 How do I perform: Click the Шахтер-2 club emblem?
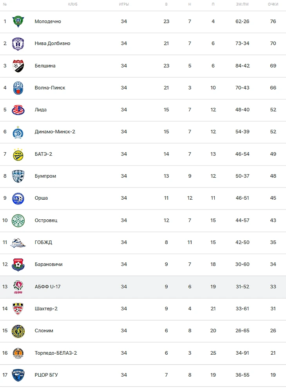18,309
